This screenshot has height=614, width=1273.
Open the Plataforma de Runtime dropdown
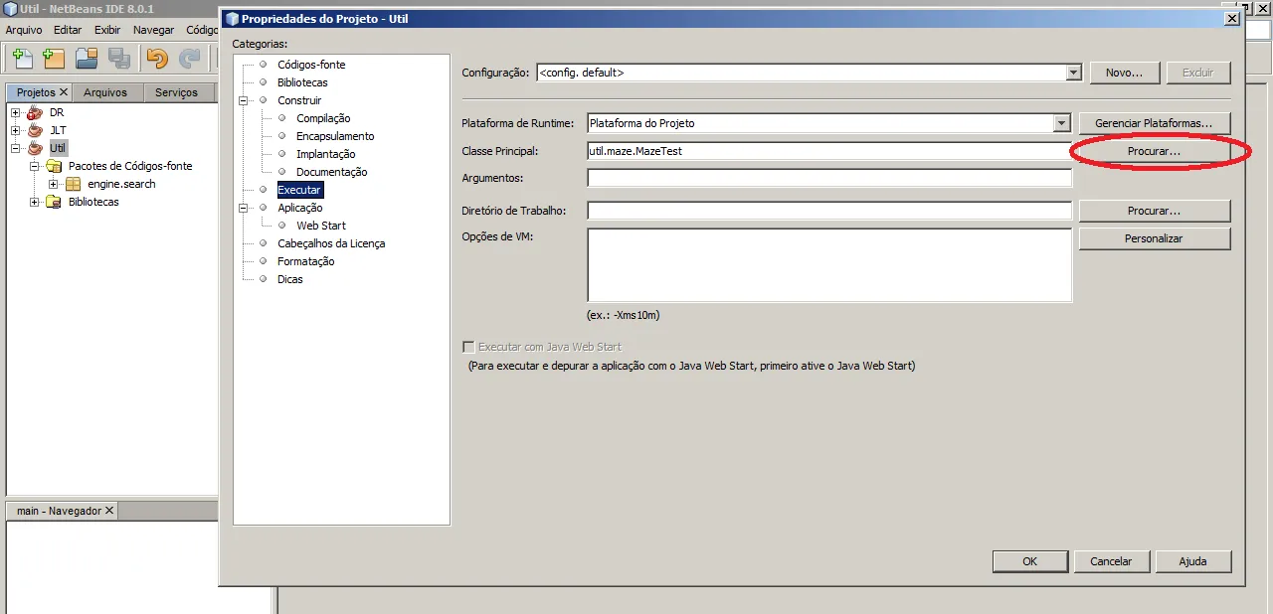pyautogui.click(x=1062, y=123)
